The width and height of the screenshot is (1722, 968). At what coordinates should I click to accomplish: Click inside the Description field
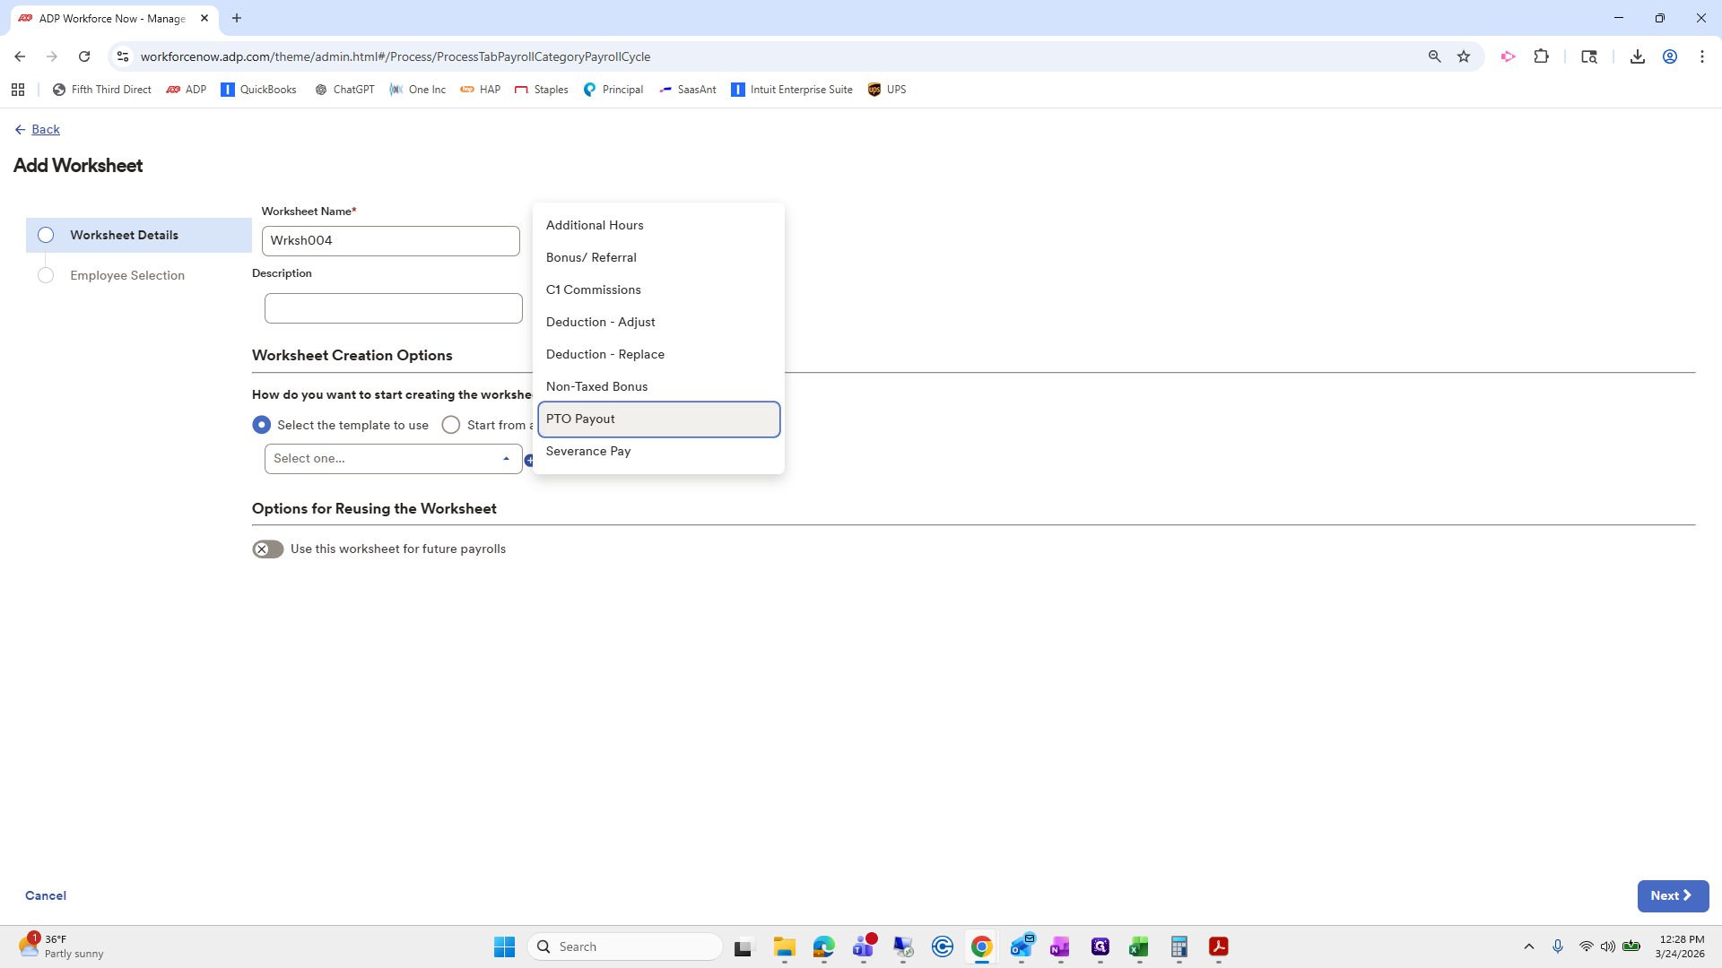pyautogui.click(x=393, y=307)
